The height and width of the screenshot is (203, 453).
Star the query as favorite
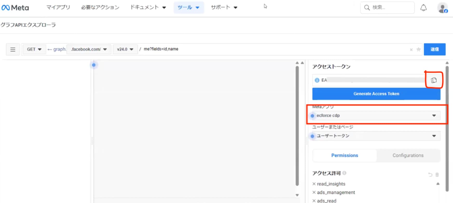click(418, 49)
